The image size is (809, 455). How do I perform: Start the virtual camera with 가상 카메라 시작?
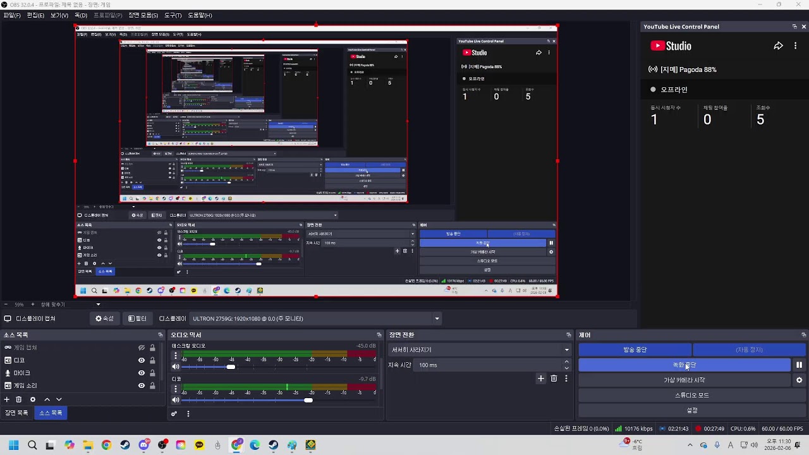tap(684, 380)
